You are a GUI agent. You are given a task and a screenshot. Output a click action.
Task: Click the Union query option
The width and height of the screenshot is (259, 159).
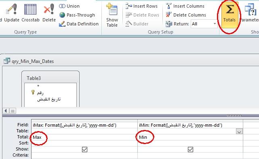tap(69, 6)
